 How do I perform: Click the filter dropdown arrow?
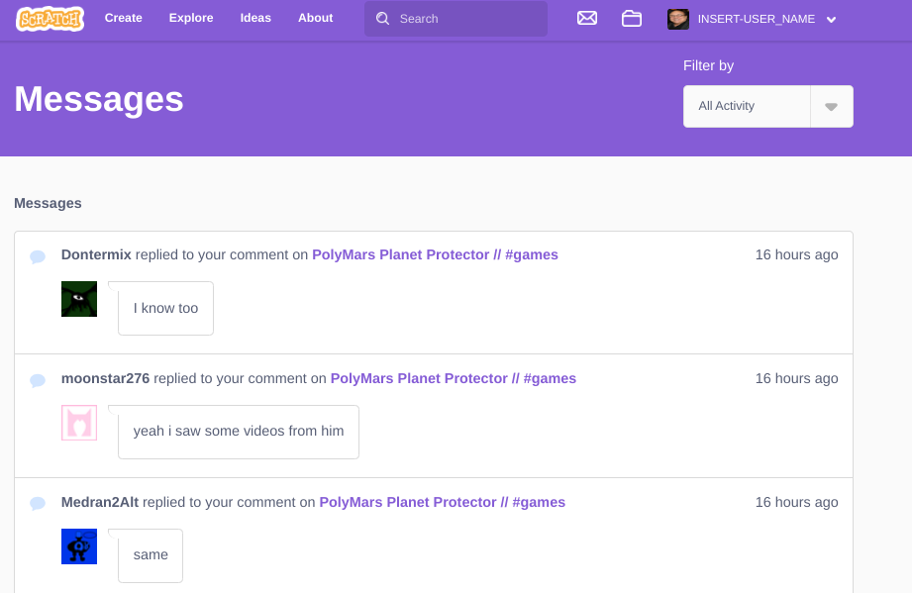pos(831,107)
